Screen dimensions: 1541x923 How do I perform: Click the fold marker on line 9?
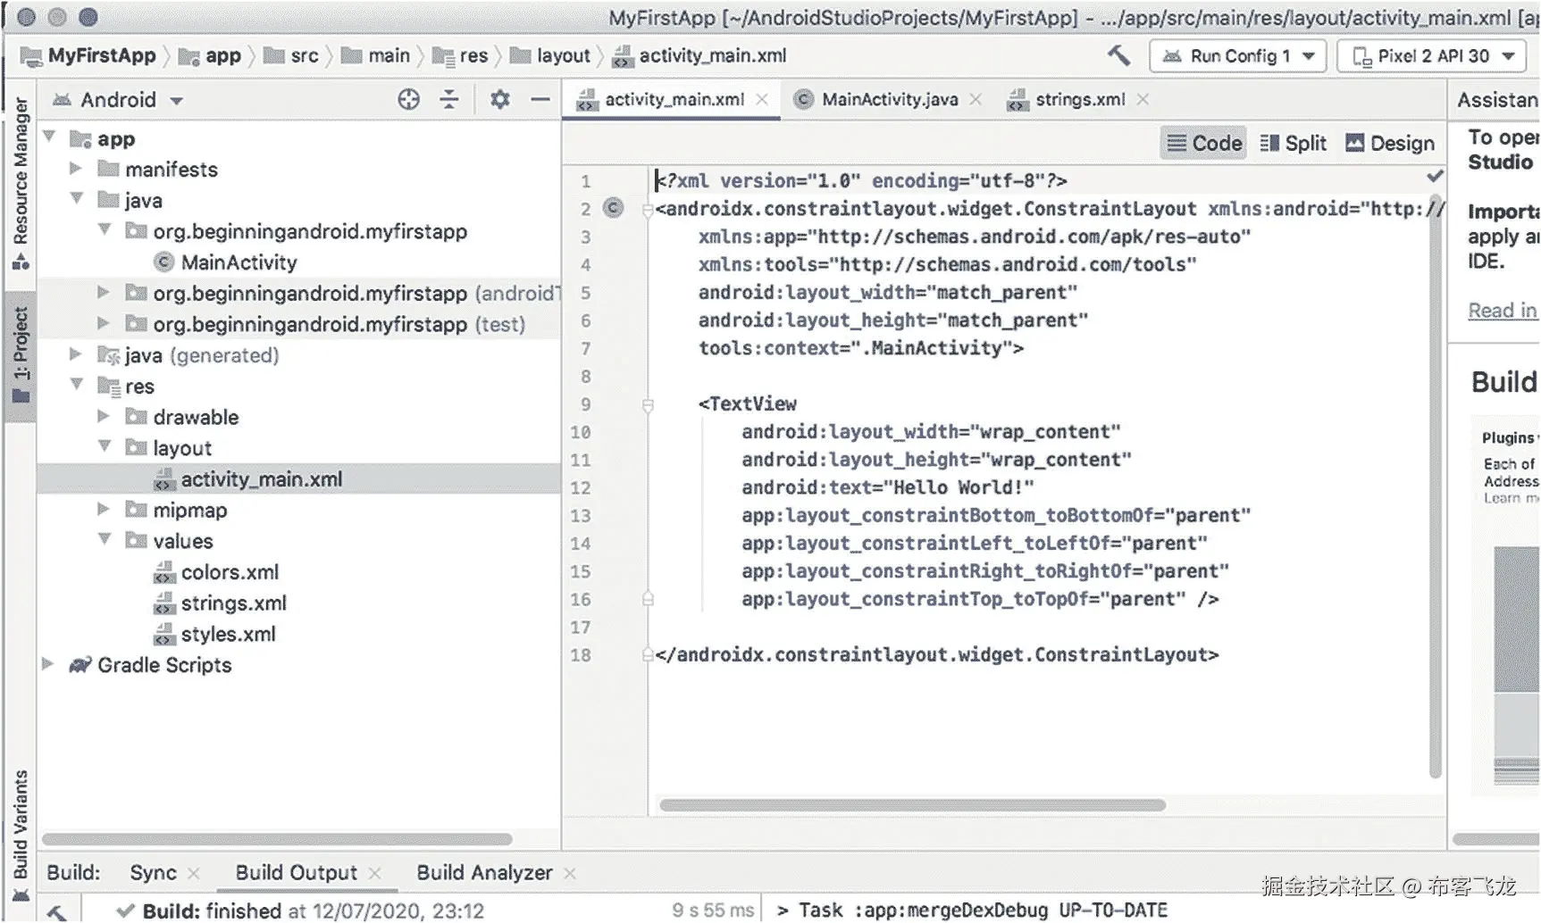(x=648, y=405)
